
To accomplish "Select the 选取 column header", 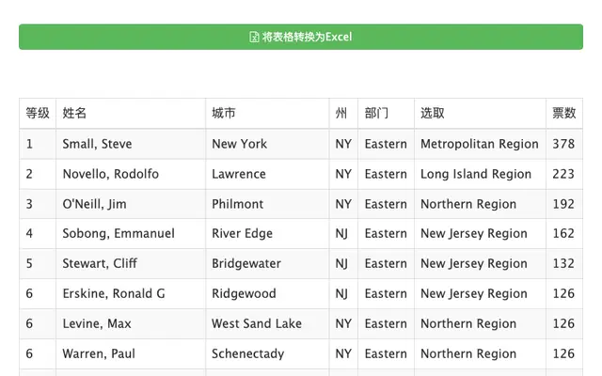I will [x=480, y=113].
